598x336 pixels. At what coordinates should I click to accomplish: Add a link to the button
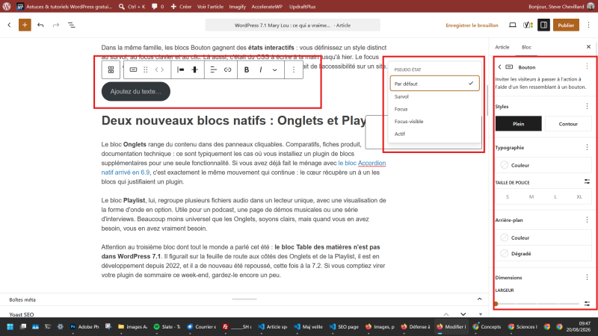228,69
